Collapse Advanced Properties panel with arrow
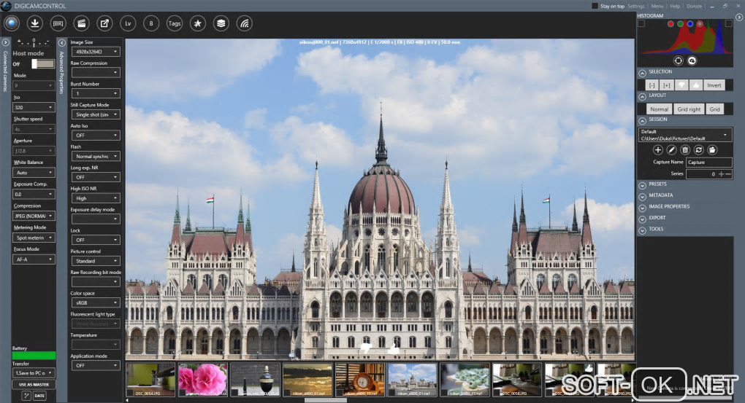Screen dimensions: 745x403 pyautogui.click(x=62, y=43)
